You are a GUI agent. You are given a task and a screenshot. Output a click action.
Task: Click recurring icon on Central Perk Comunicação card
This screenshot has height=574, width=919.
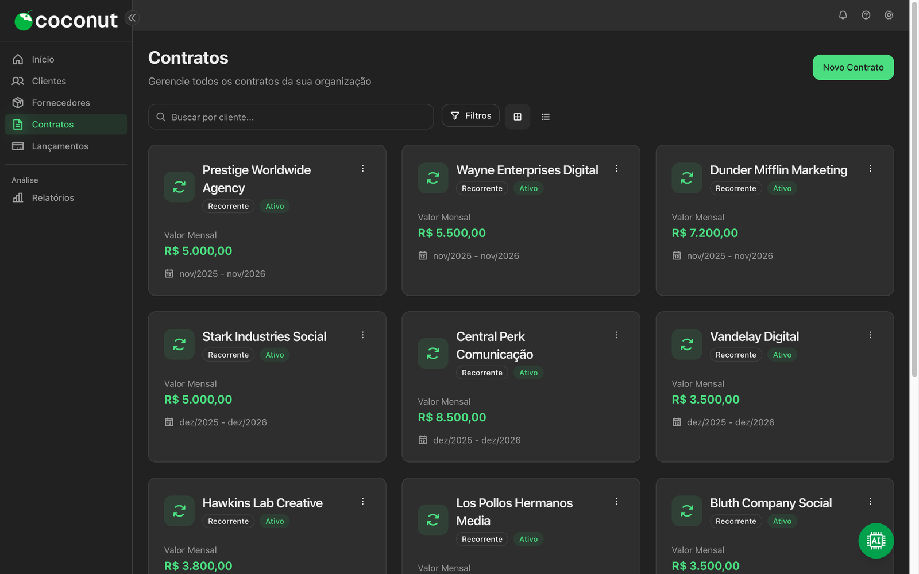[433, 354]
